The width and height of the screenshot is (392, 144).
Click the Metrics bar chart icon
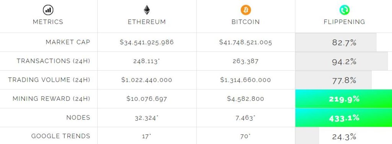[48, 10]
